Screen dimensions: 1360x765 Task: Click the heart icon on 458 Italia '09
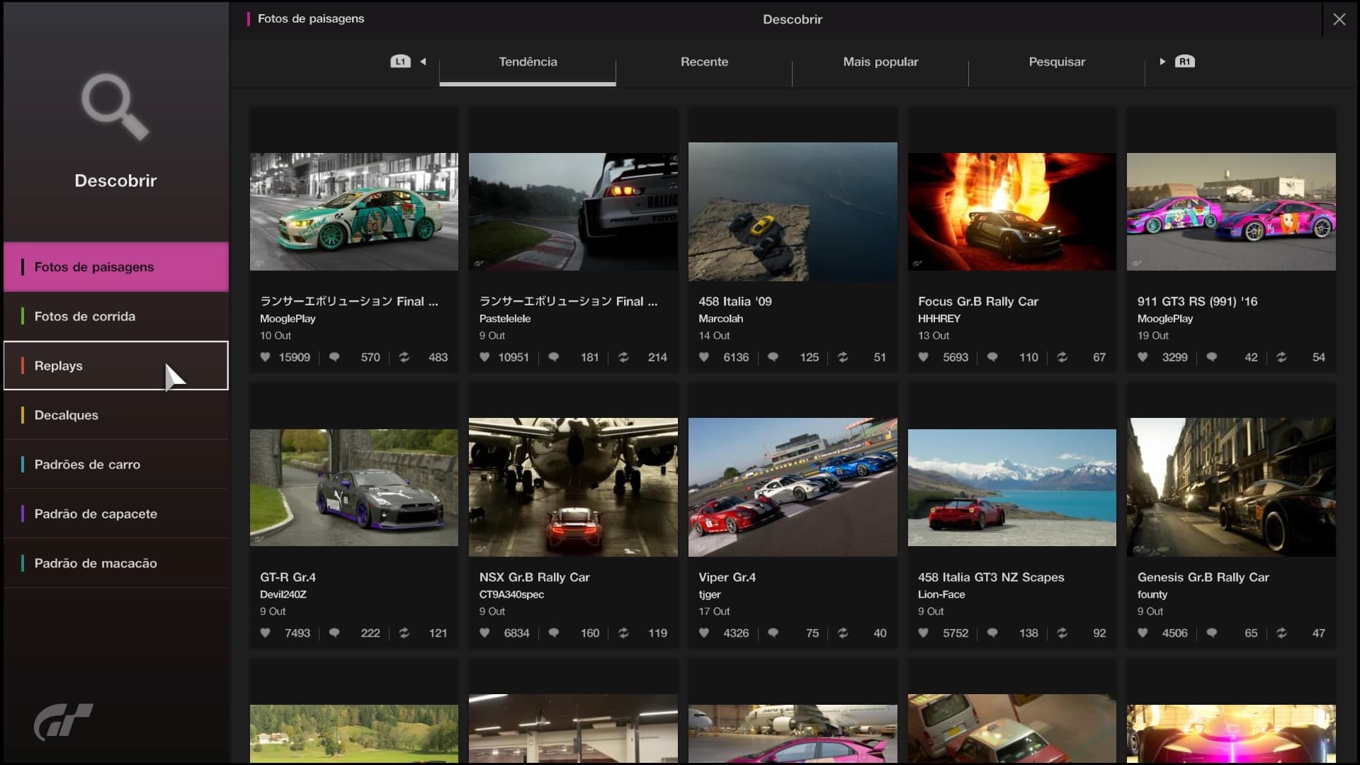(x=704, y=357)
